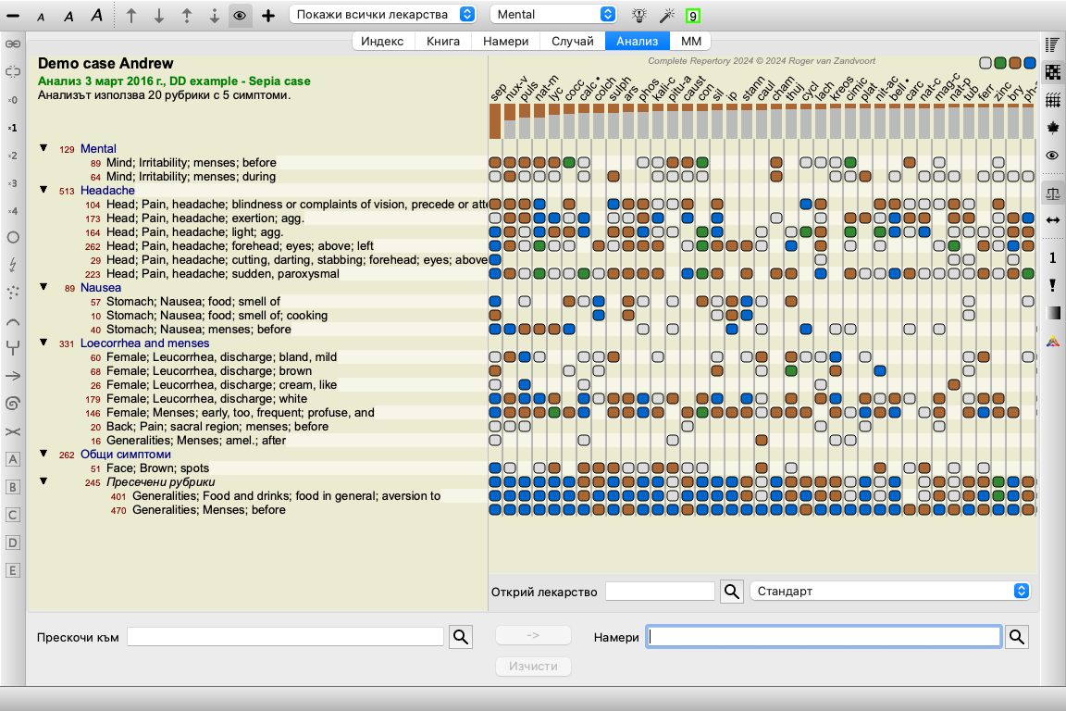Open the 'Стандарт' dropdown

(x=890, y=592)
